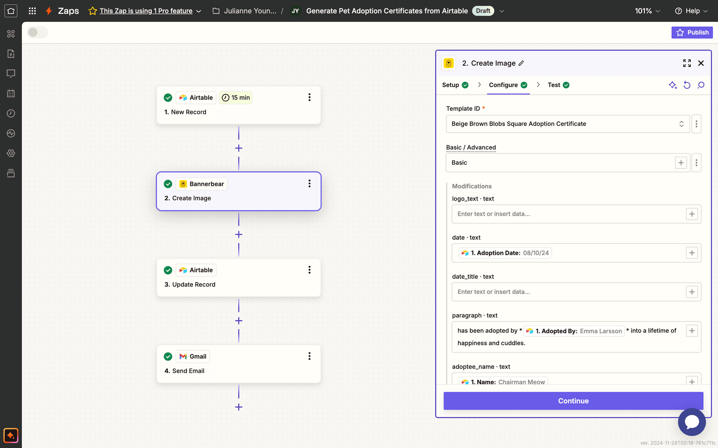Click the three-dot menu next to Basic field
718x448 pixels.
coord(696,163)
